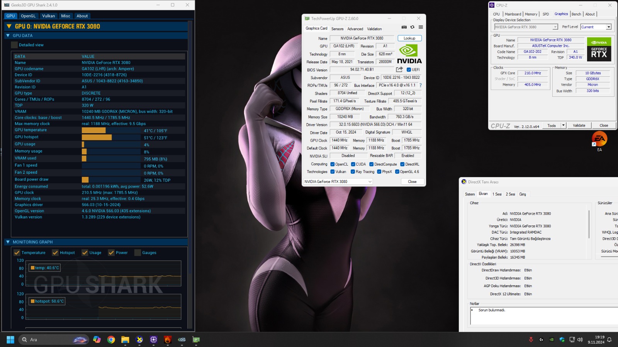Click the GeForce RTX logo in CPU-Z
Image resolution: width=618 pixels, height=347 pixels.
tap(599, 49)
